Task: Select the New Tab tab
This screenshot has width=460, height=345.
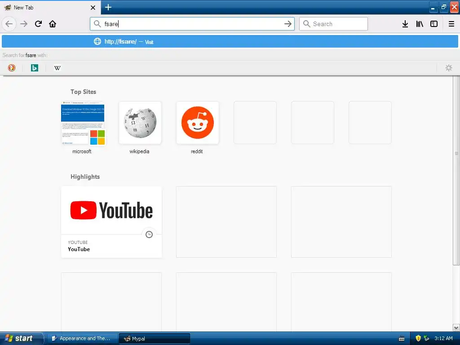Action: [x=50, y=8]
